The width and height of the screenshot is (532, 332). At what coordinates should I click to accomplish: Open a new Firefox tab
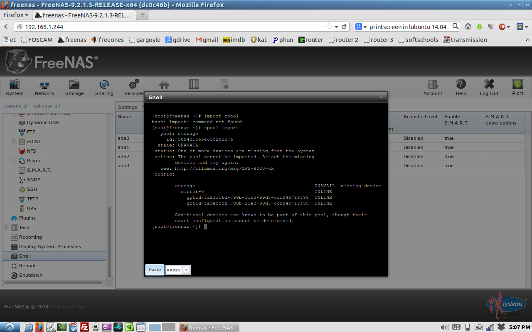coord(143,15)
